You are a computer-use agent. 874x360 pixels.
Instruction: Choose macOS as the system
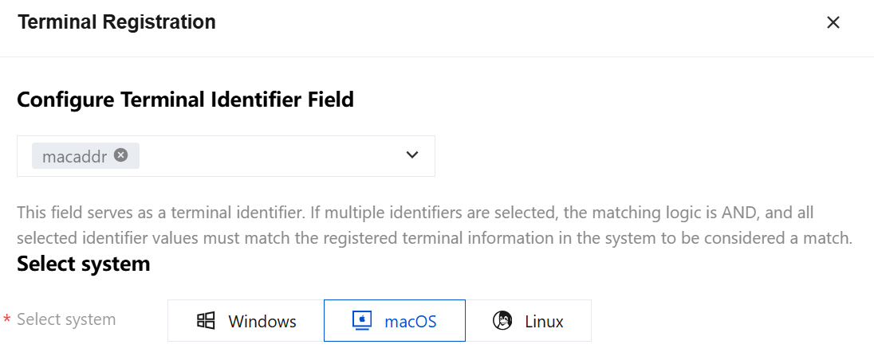coord(395,320)
